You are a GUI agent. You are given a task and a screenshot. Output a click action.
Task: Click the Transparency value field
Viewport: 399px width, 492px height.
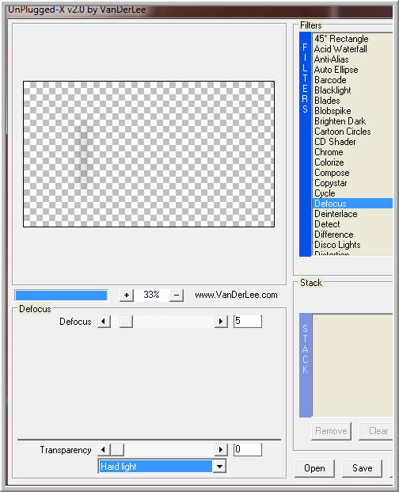[248, 450]
